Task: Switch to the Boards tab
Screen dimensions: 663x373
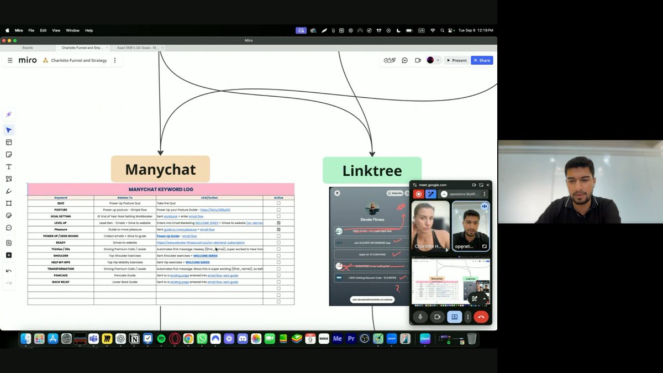Action: coord(28,48)
